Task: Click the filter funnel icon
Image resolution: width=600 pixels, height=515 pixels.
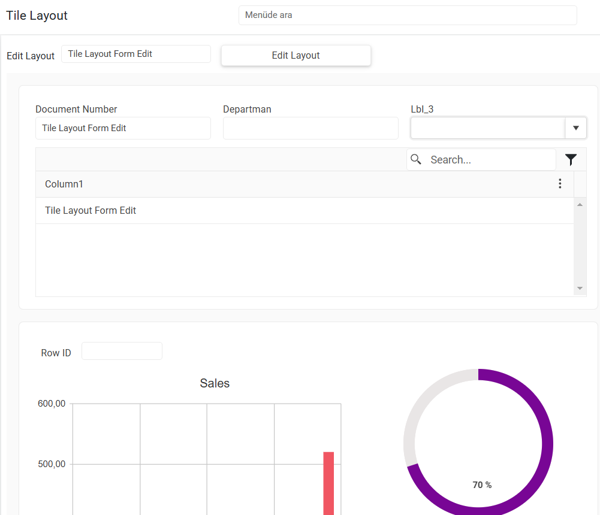Action: click(x=571, y=159)
